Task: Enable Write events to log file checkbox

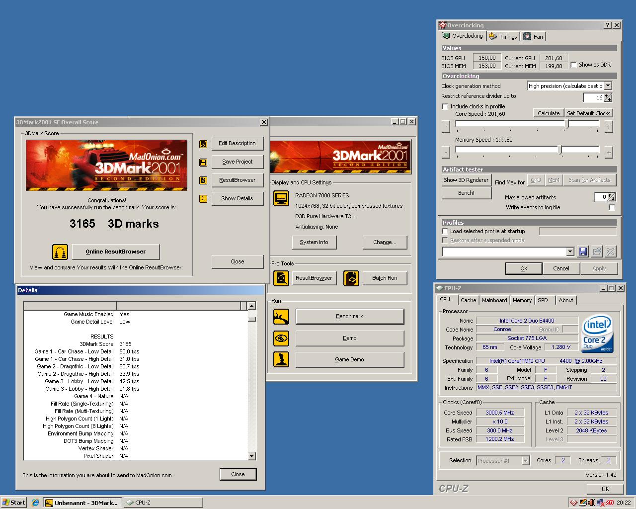Action: click(612, 208)
